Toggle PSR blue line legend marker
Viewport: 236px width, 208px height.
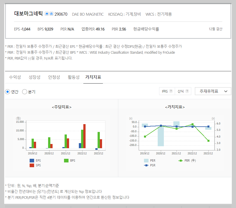point(146,166)
